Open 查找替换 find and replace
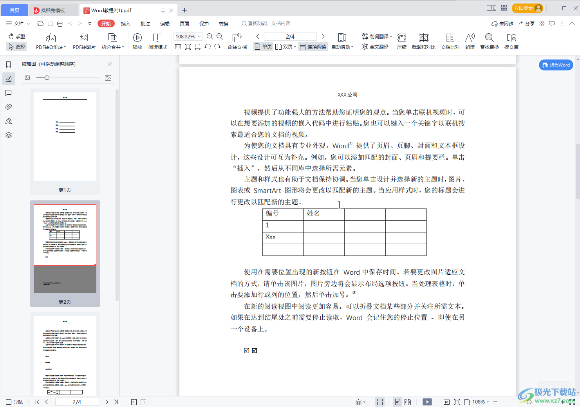 [x=490, y=41]
